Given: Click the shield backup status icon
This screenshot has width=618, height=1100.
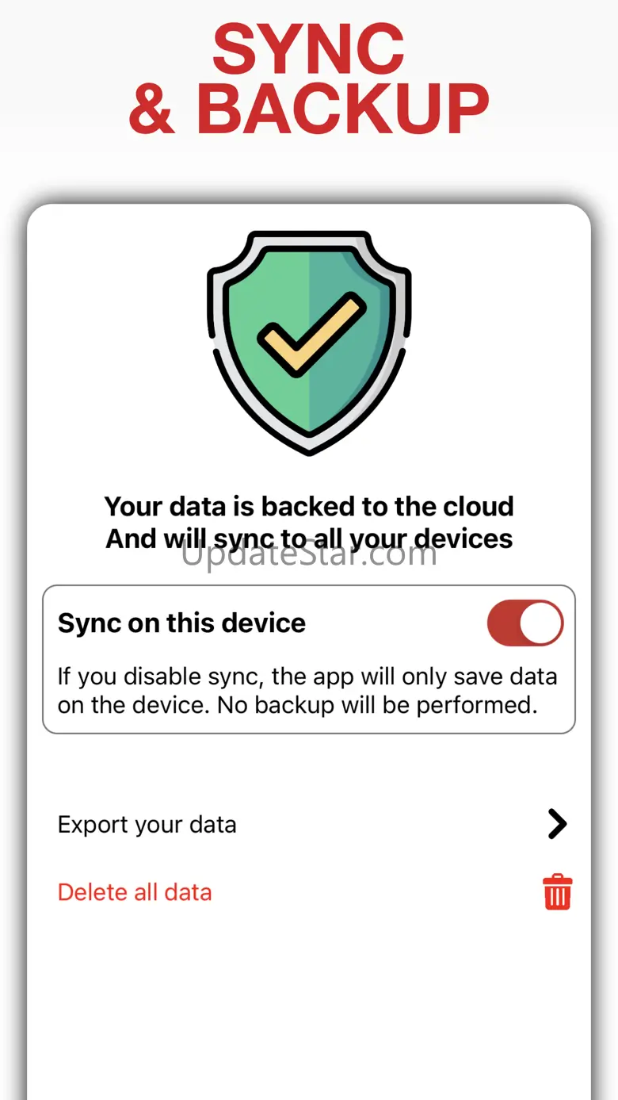Looking at the screenshot, I should tap(309, 343).
